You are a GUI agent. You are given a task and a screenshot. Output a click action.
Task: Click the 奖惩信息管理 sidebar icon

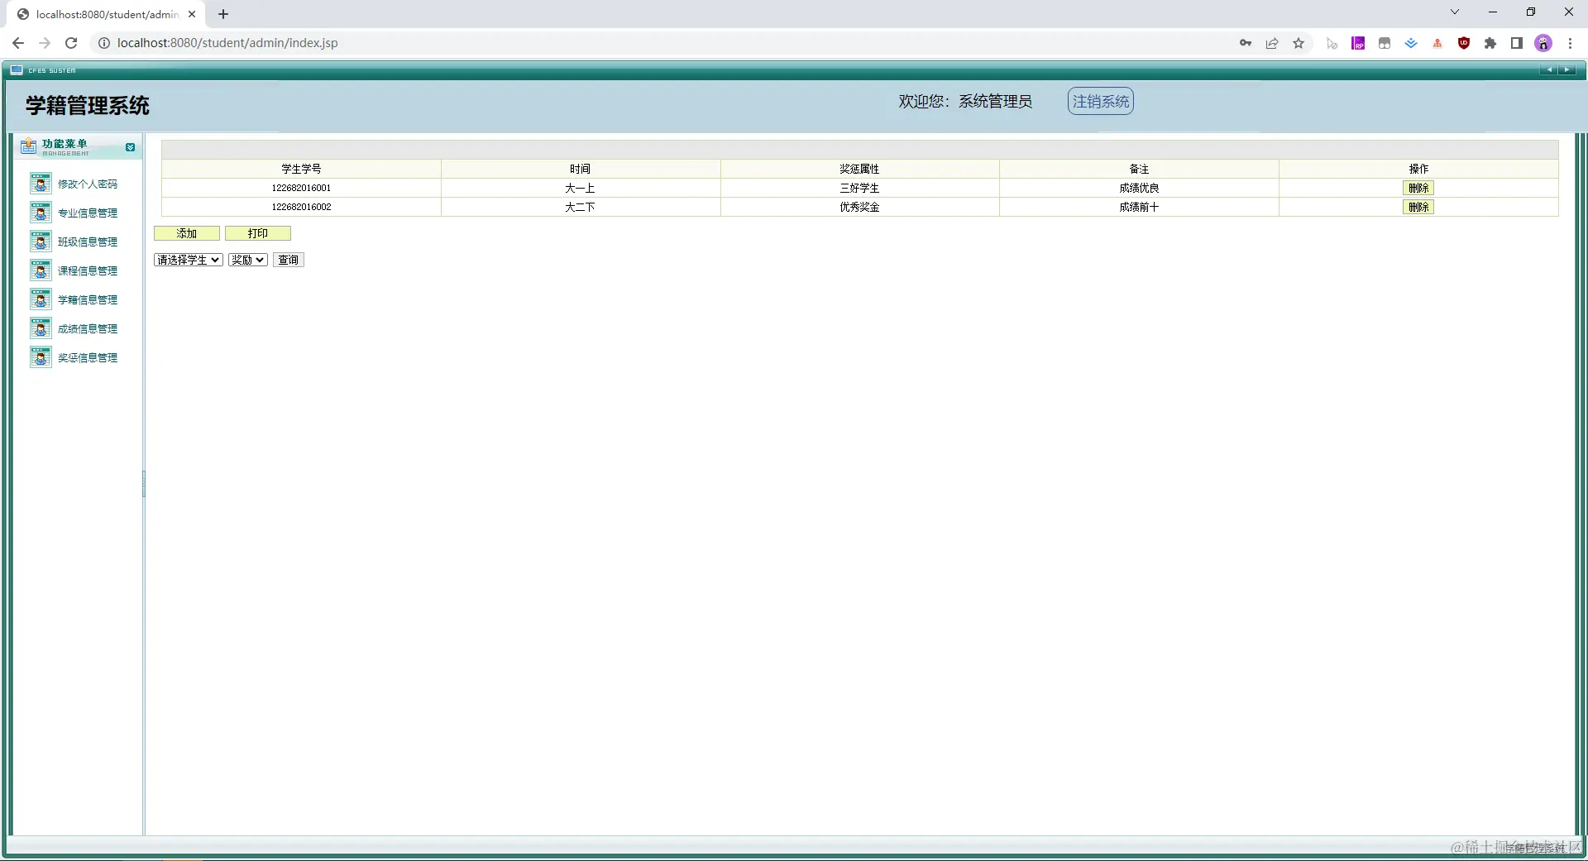click(x=41, y=357)
